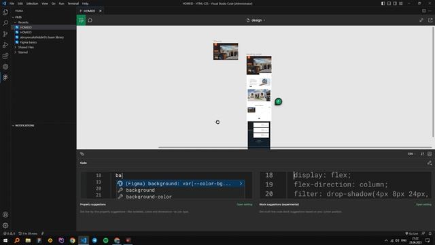Select the green Inspect tool in Figma toolbar

pyautogui.click(x=82, y=20)
